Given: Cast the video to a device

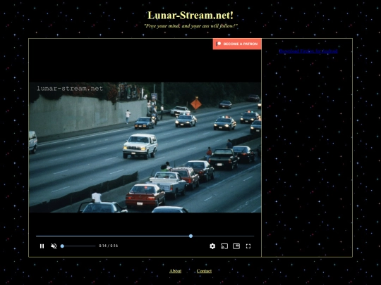Looking at the screenshot, I should (x=224, y=246).
